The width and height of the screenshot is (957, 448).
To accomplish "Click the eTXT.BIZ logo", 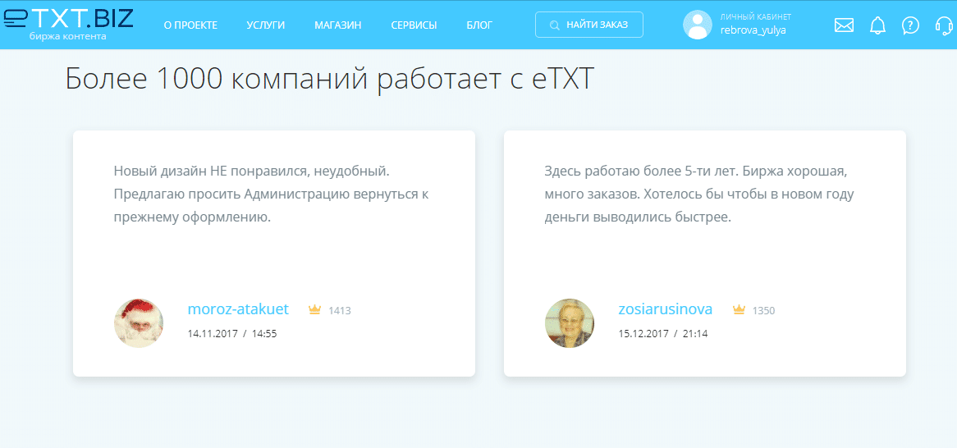I will tap(68, 20).
